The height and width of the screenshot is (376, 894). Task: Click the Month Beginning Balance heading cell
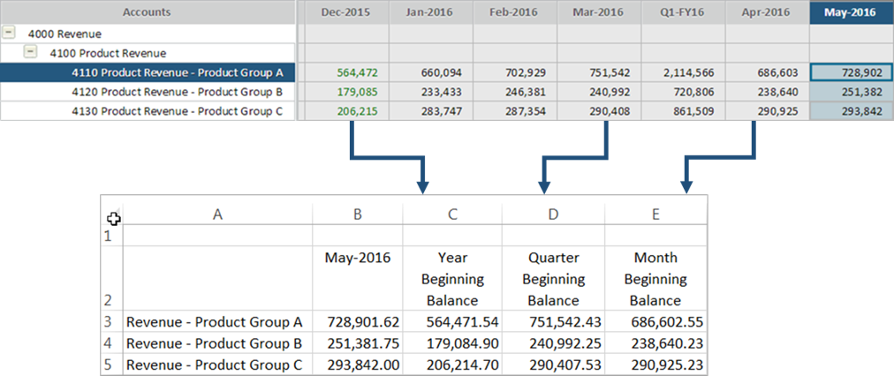coord(655,279)
